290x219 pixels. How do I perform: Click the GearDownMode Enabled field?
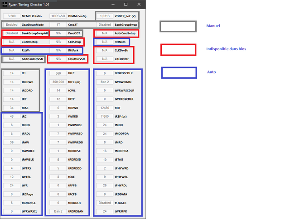12,24
